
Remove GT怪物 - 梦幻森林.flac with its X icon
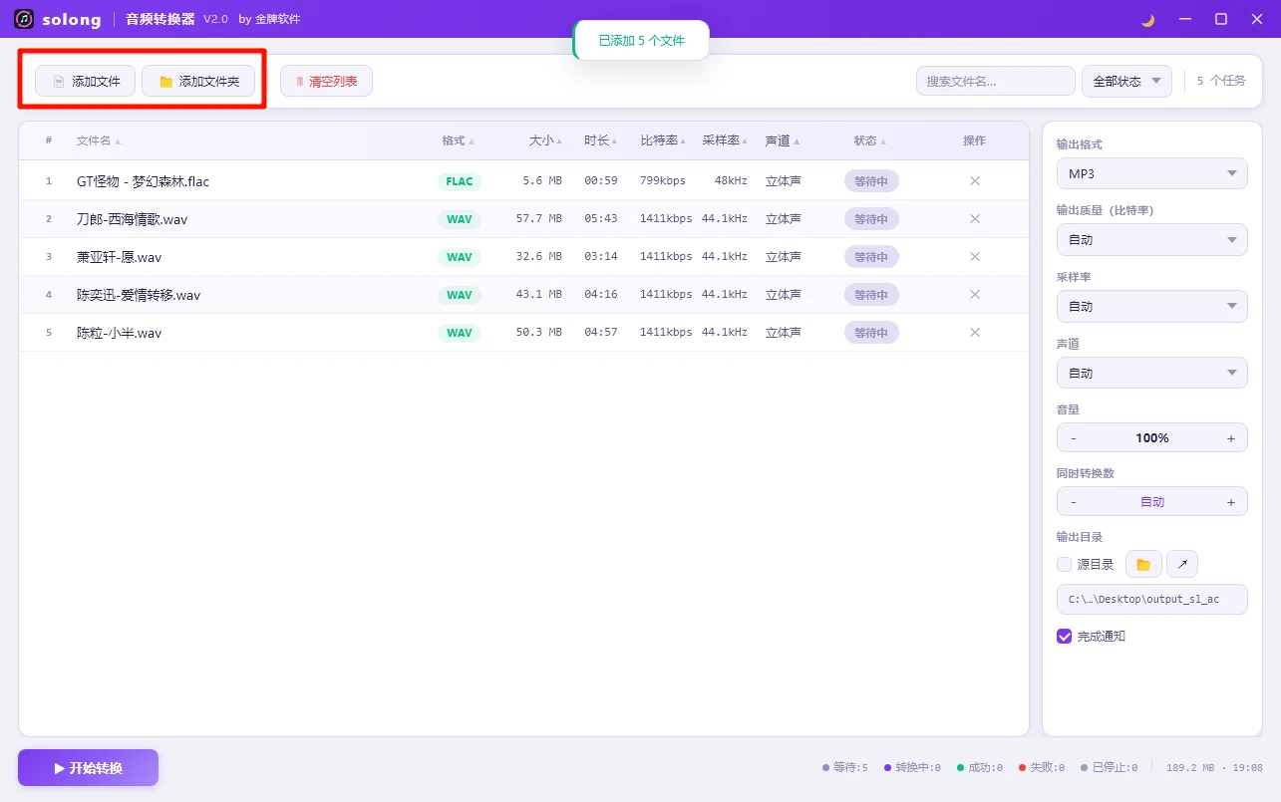(x=974, y=180)
